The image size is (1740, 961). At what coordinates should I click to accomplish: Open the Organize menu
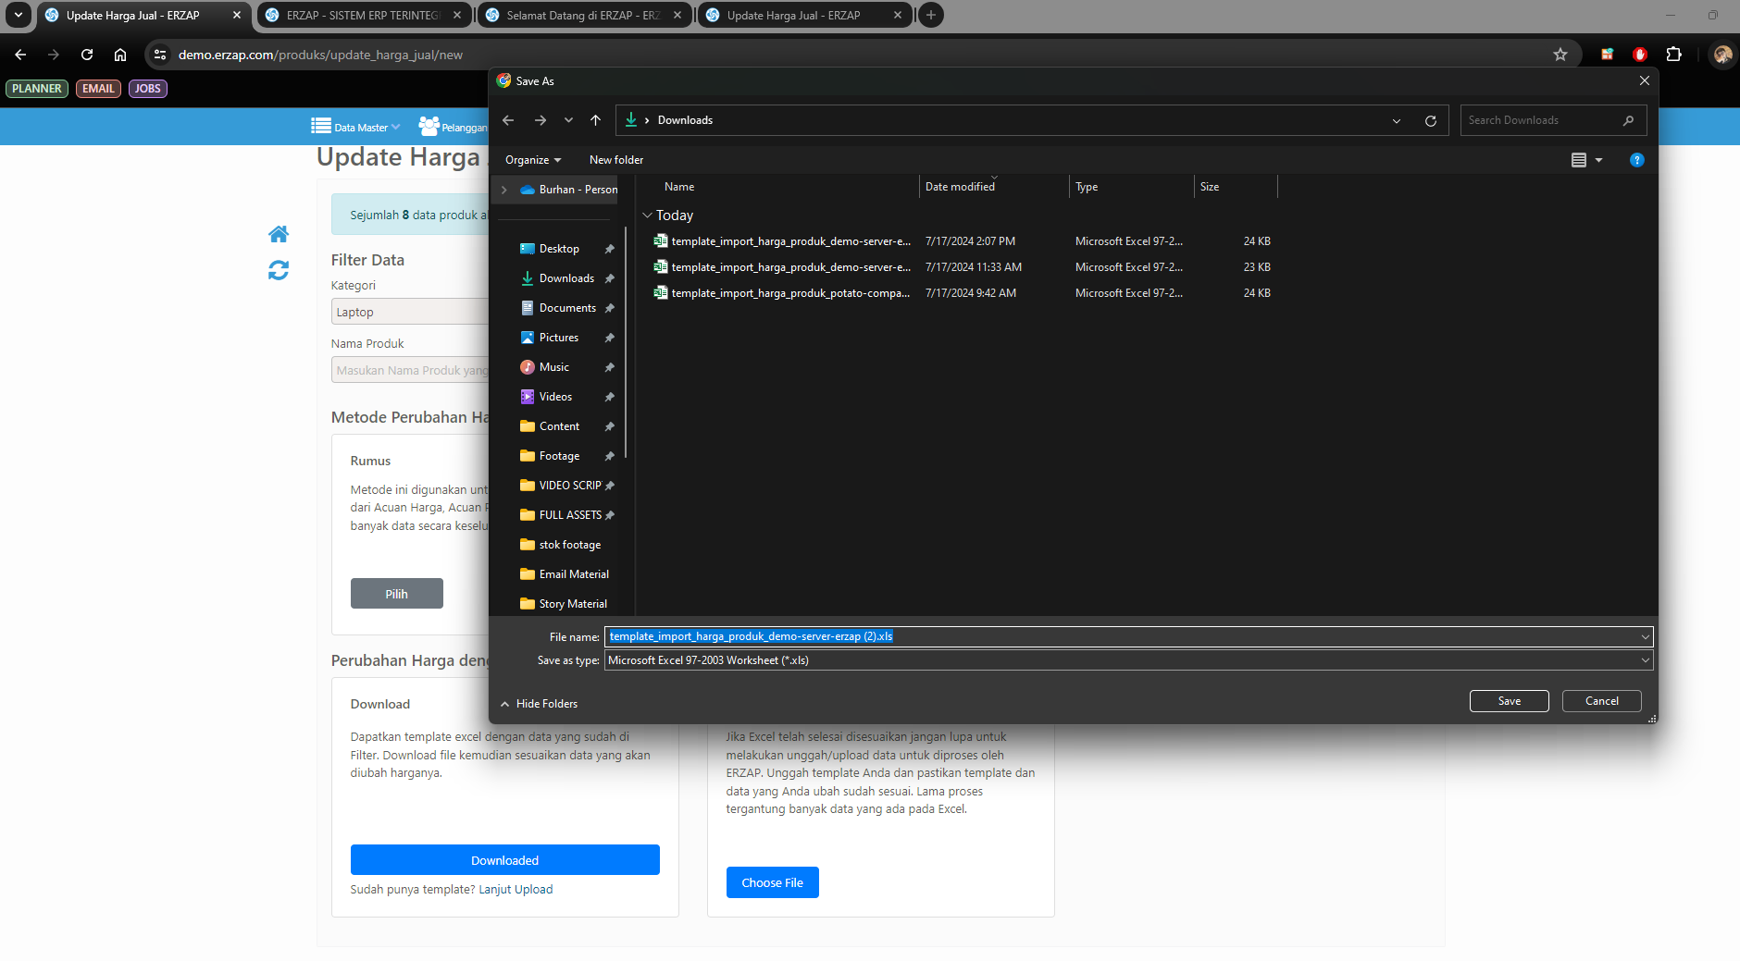click(533, 160)
